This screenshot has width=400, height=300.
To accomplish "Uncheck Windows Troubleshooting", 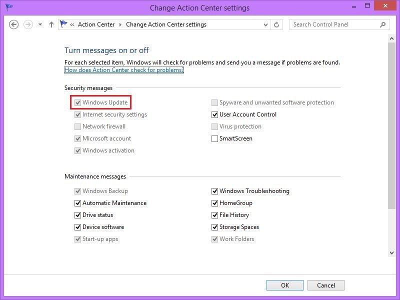I will [214, 191].
